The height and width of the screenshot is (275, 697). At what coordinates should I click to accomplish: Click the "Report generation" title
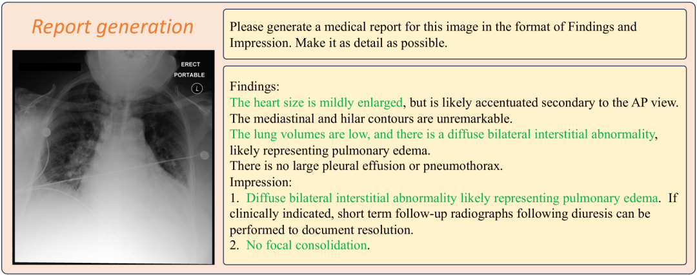pos(113,27)
